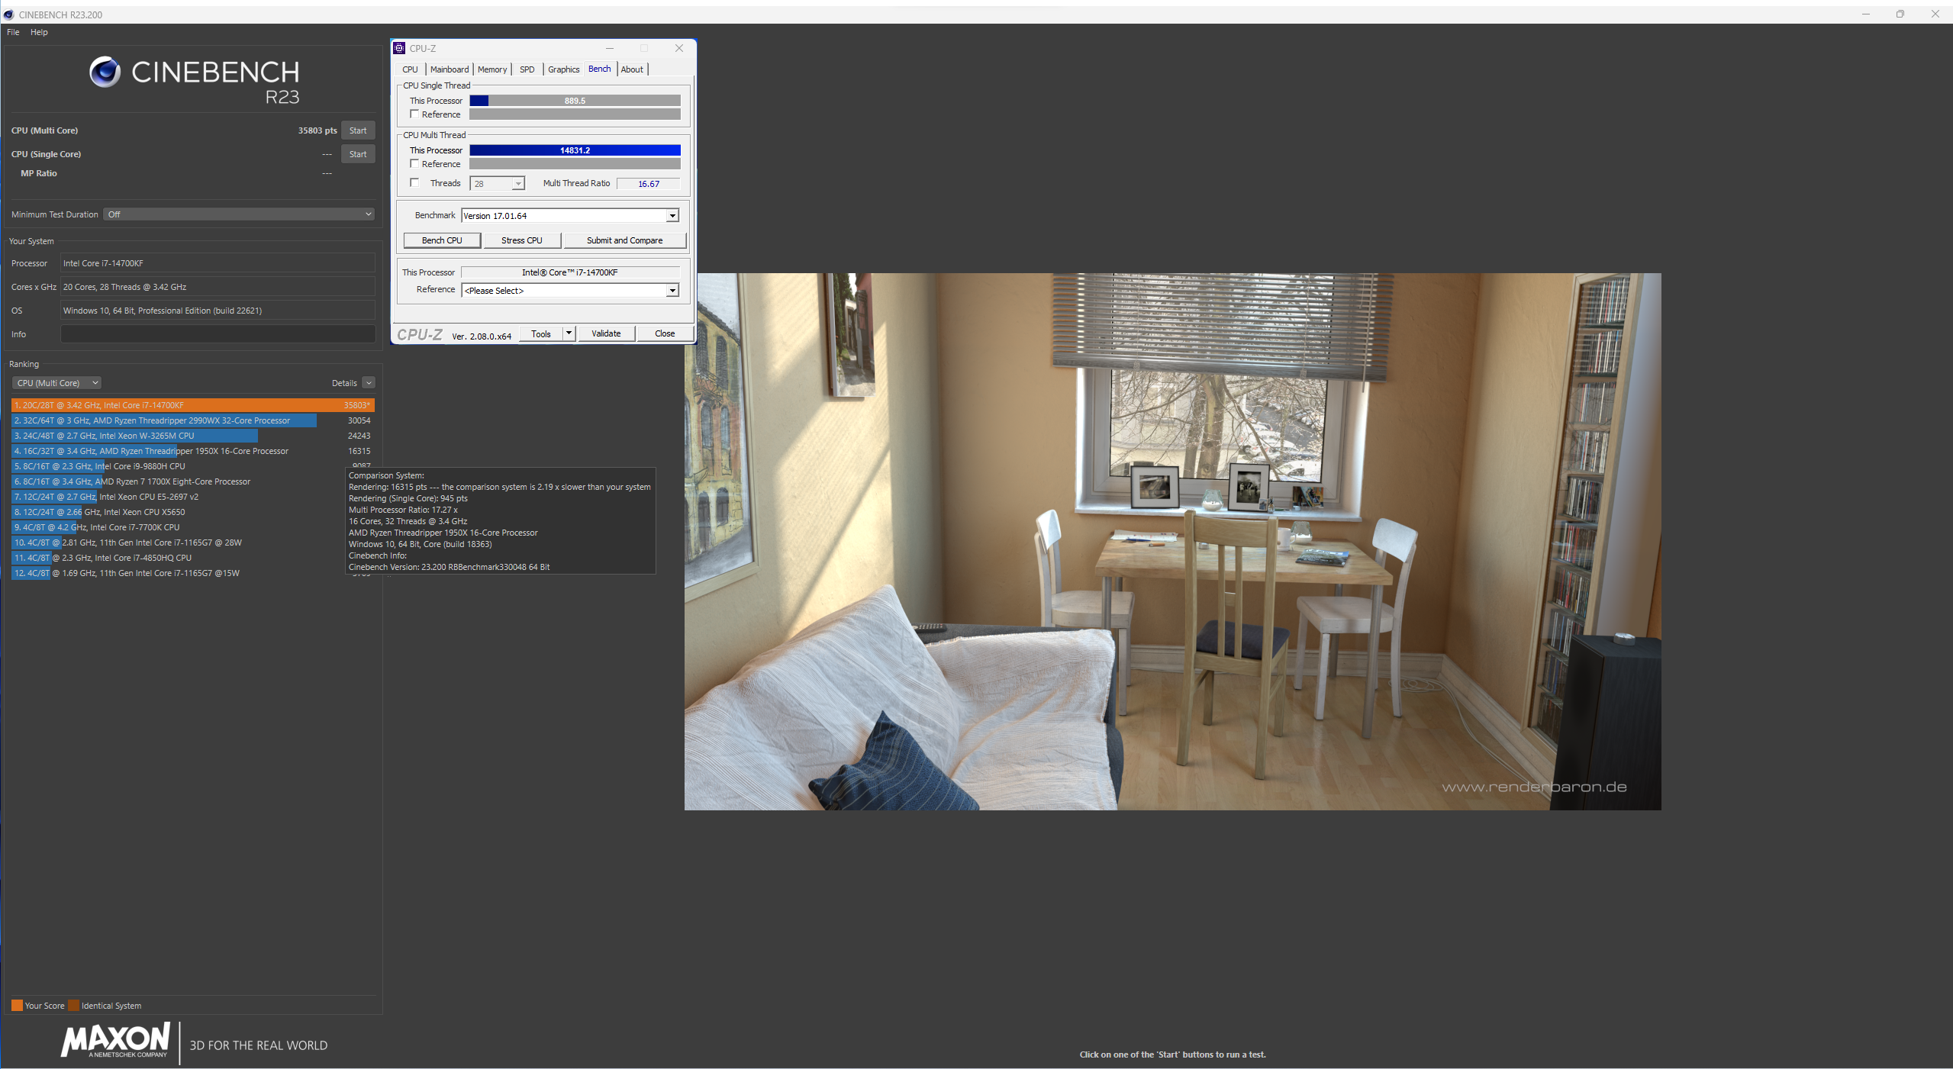
Task: Click Submit and Compare
Action: [x=625, y=240]
